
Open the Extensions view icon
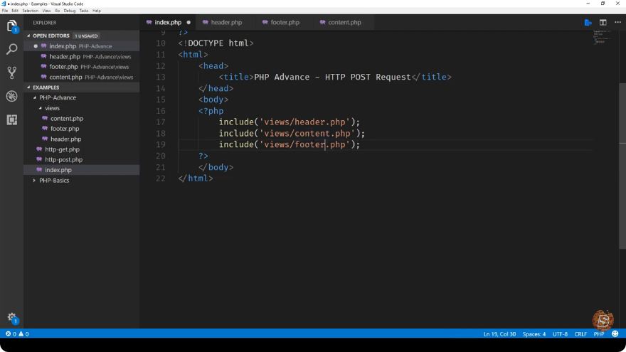click(x=11, y=119)
